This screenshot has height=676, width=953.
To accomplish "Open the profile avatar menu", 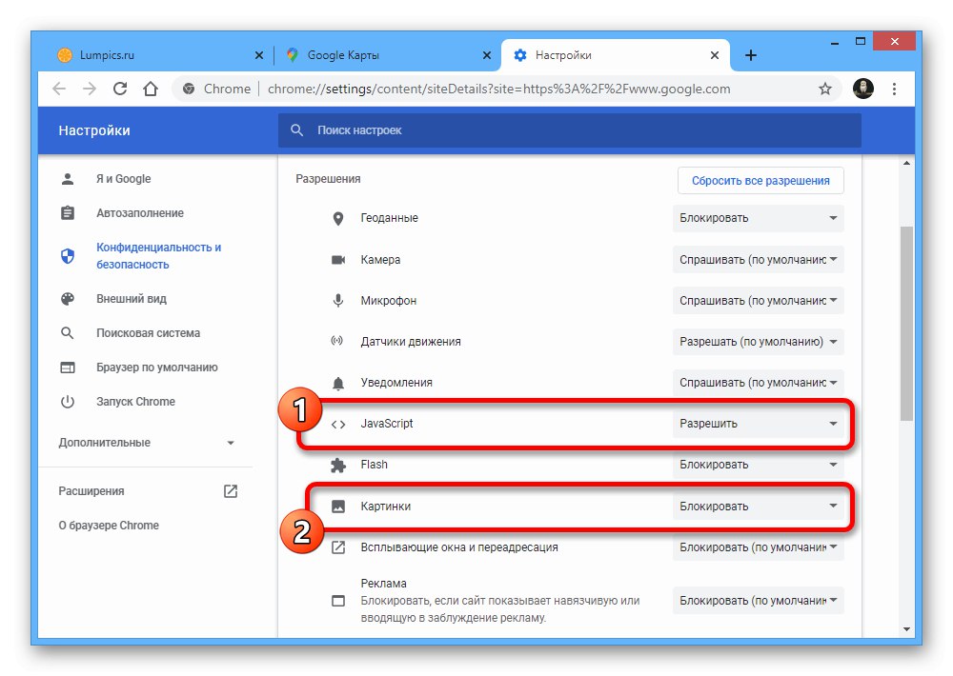I will tap(863, 89).
